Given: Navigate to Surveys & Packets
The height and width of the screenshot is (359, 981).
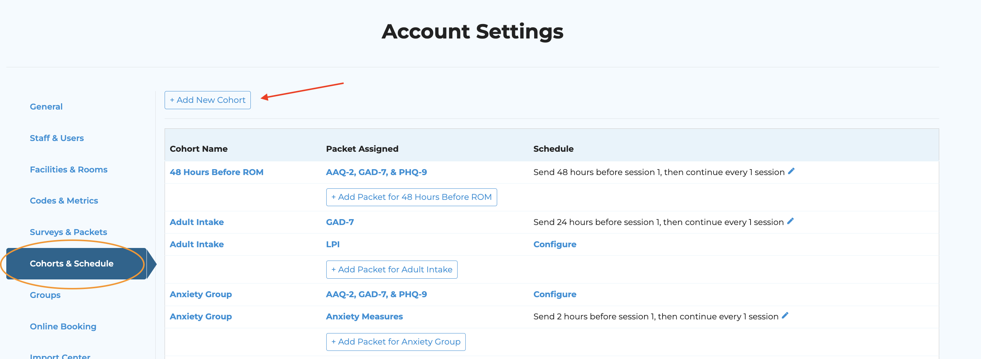Looking at the screenshot, I should click(68, 232).
